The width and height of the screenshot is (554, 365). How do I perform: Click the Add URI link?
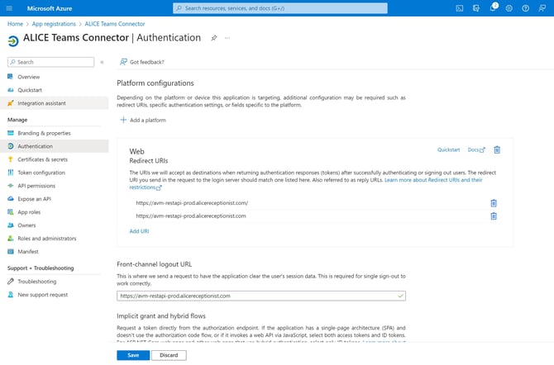[139, 231]
